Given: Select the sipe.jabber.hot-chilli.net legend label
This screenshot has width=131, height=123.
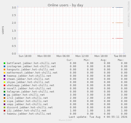Looking at the screenshot, I should coord(27,101).
